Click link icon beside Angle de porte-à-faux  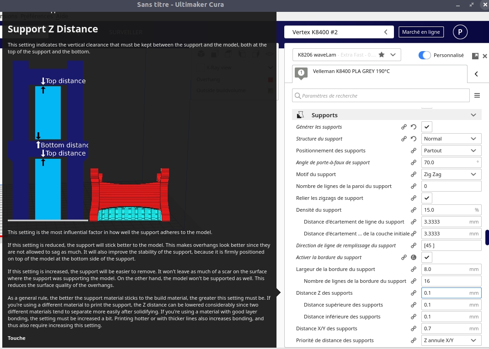pyautogui.click(x=414, y=162)
